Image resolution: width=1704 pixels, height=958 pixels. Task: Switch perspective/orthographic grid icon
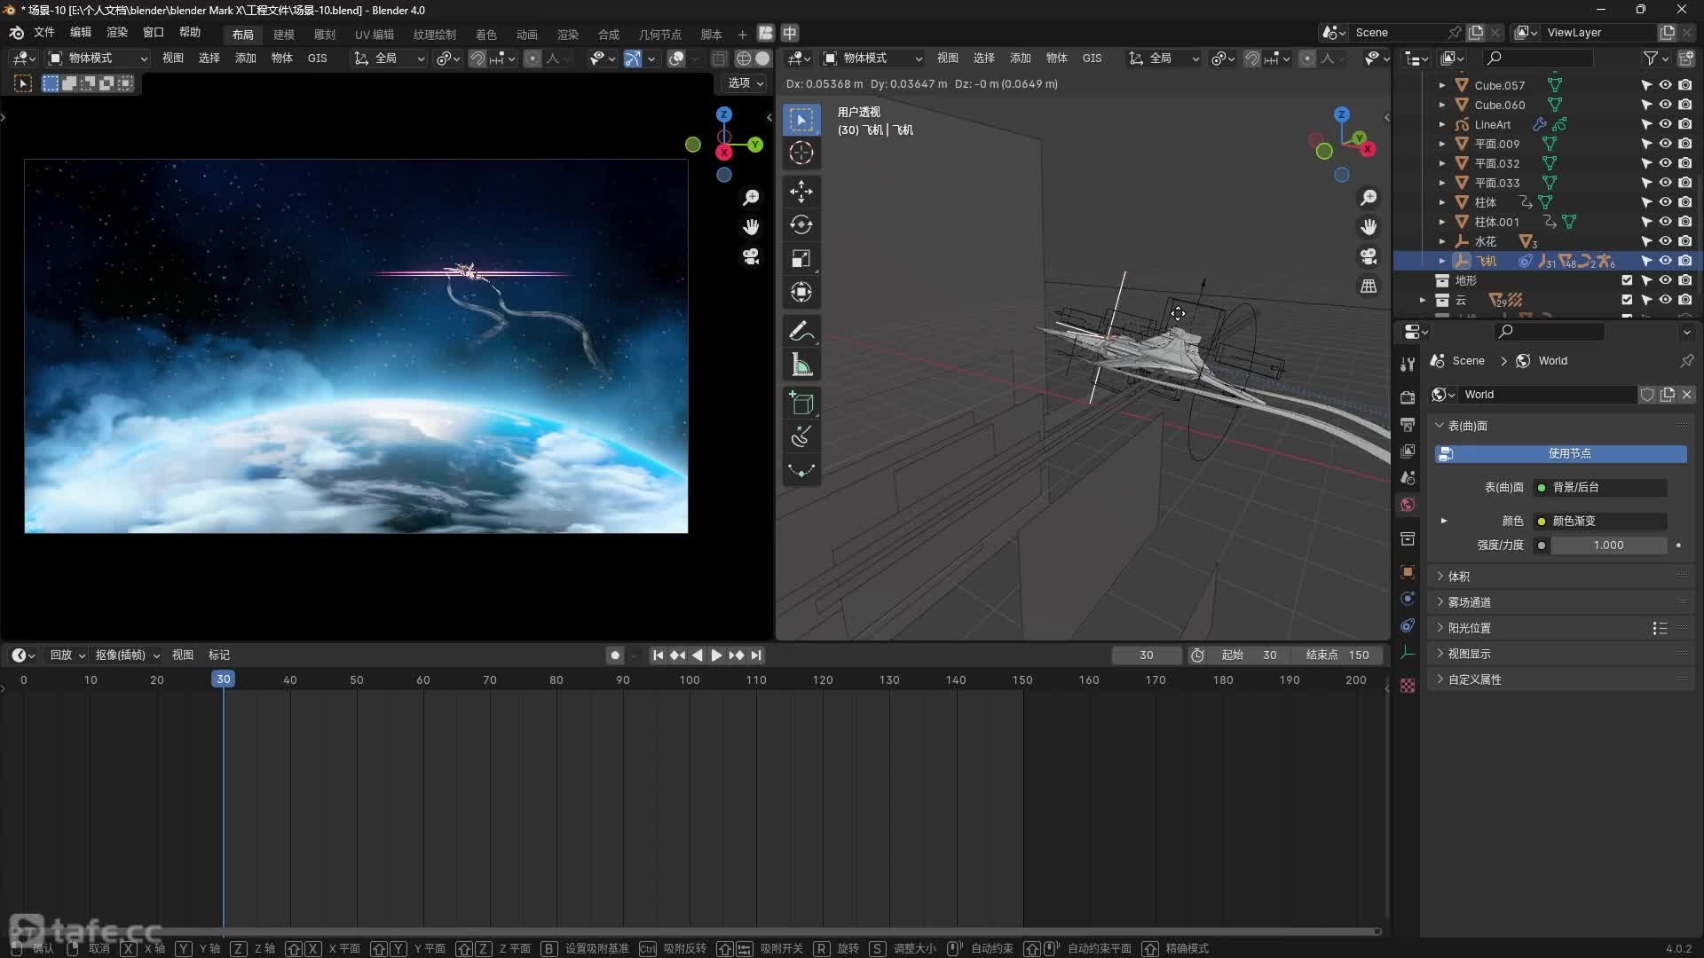point(1369,287)
